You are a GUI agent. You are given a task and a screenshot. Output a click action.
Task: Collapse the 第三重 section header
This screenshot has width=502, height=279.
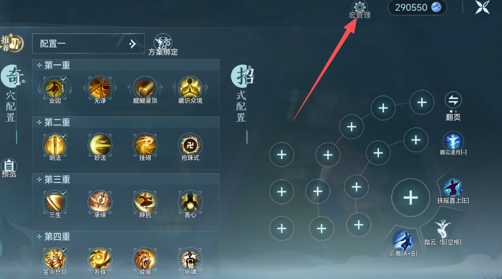click(126, 179)
